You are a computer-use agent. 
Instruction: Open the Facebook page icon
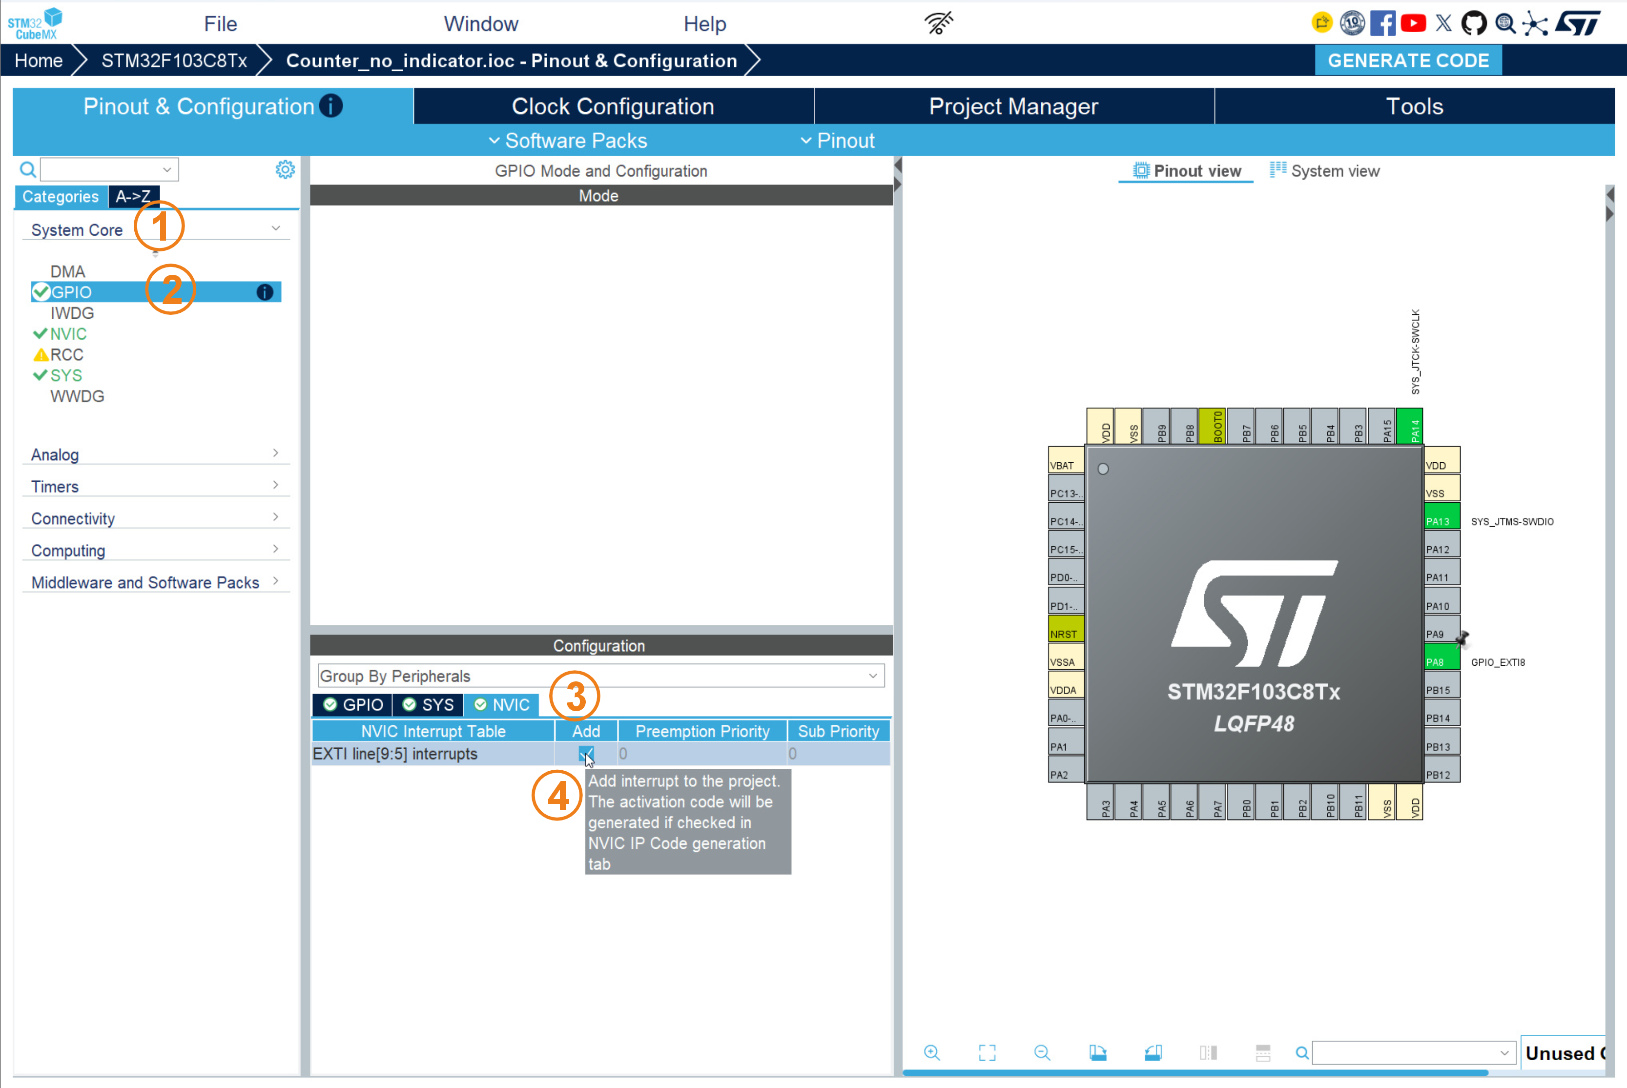(1383, 23)
